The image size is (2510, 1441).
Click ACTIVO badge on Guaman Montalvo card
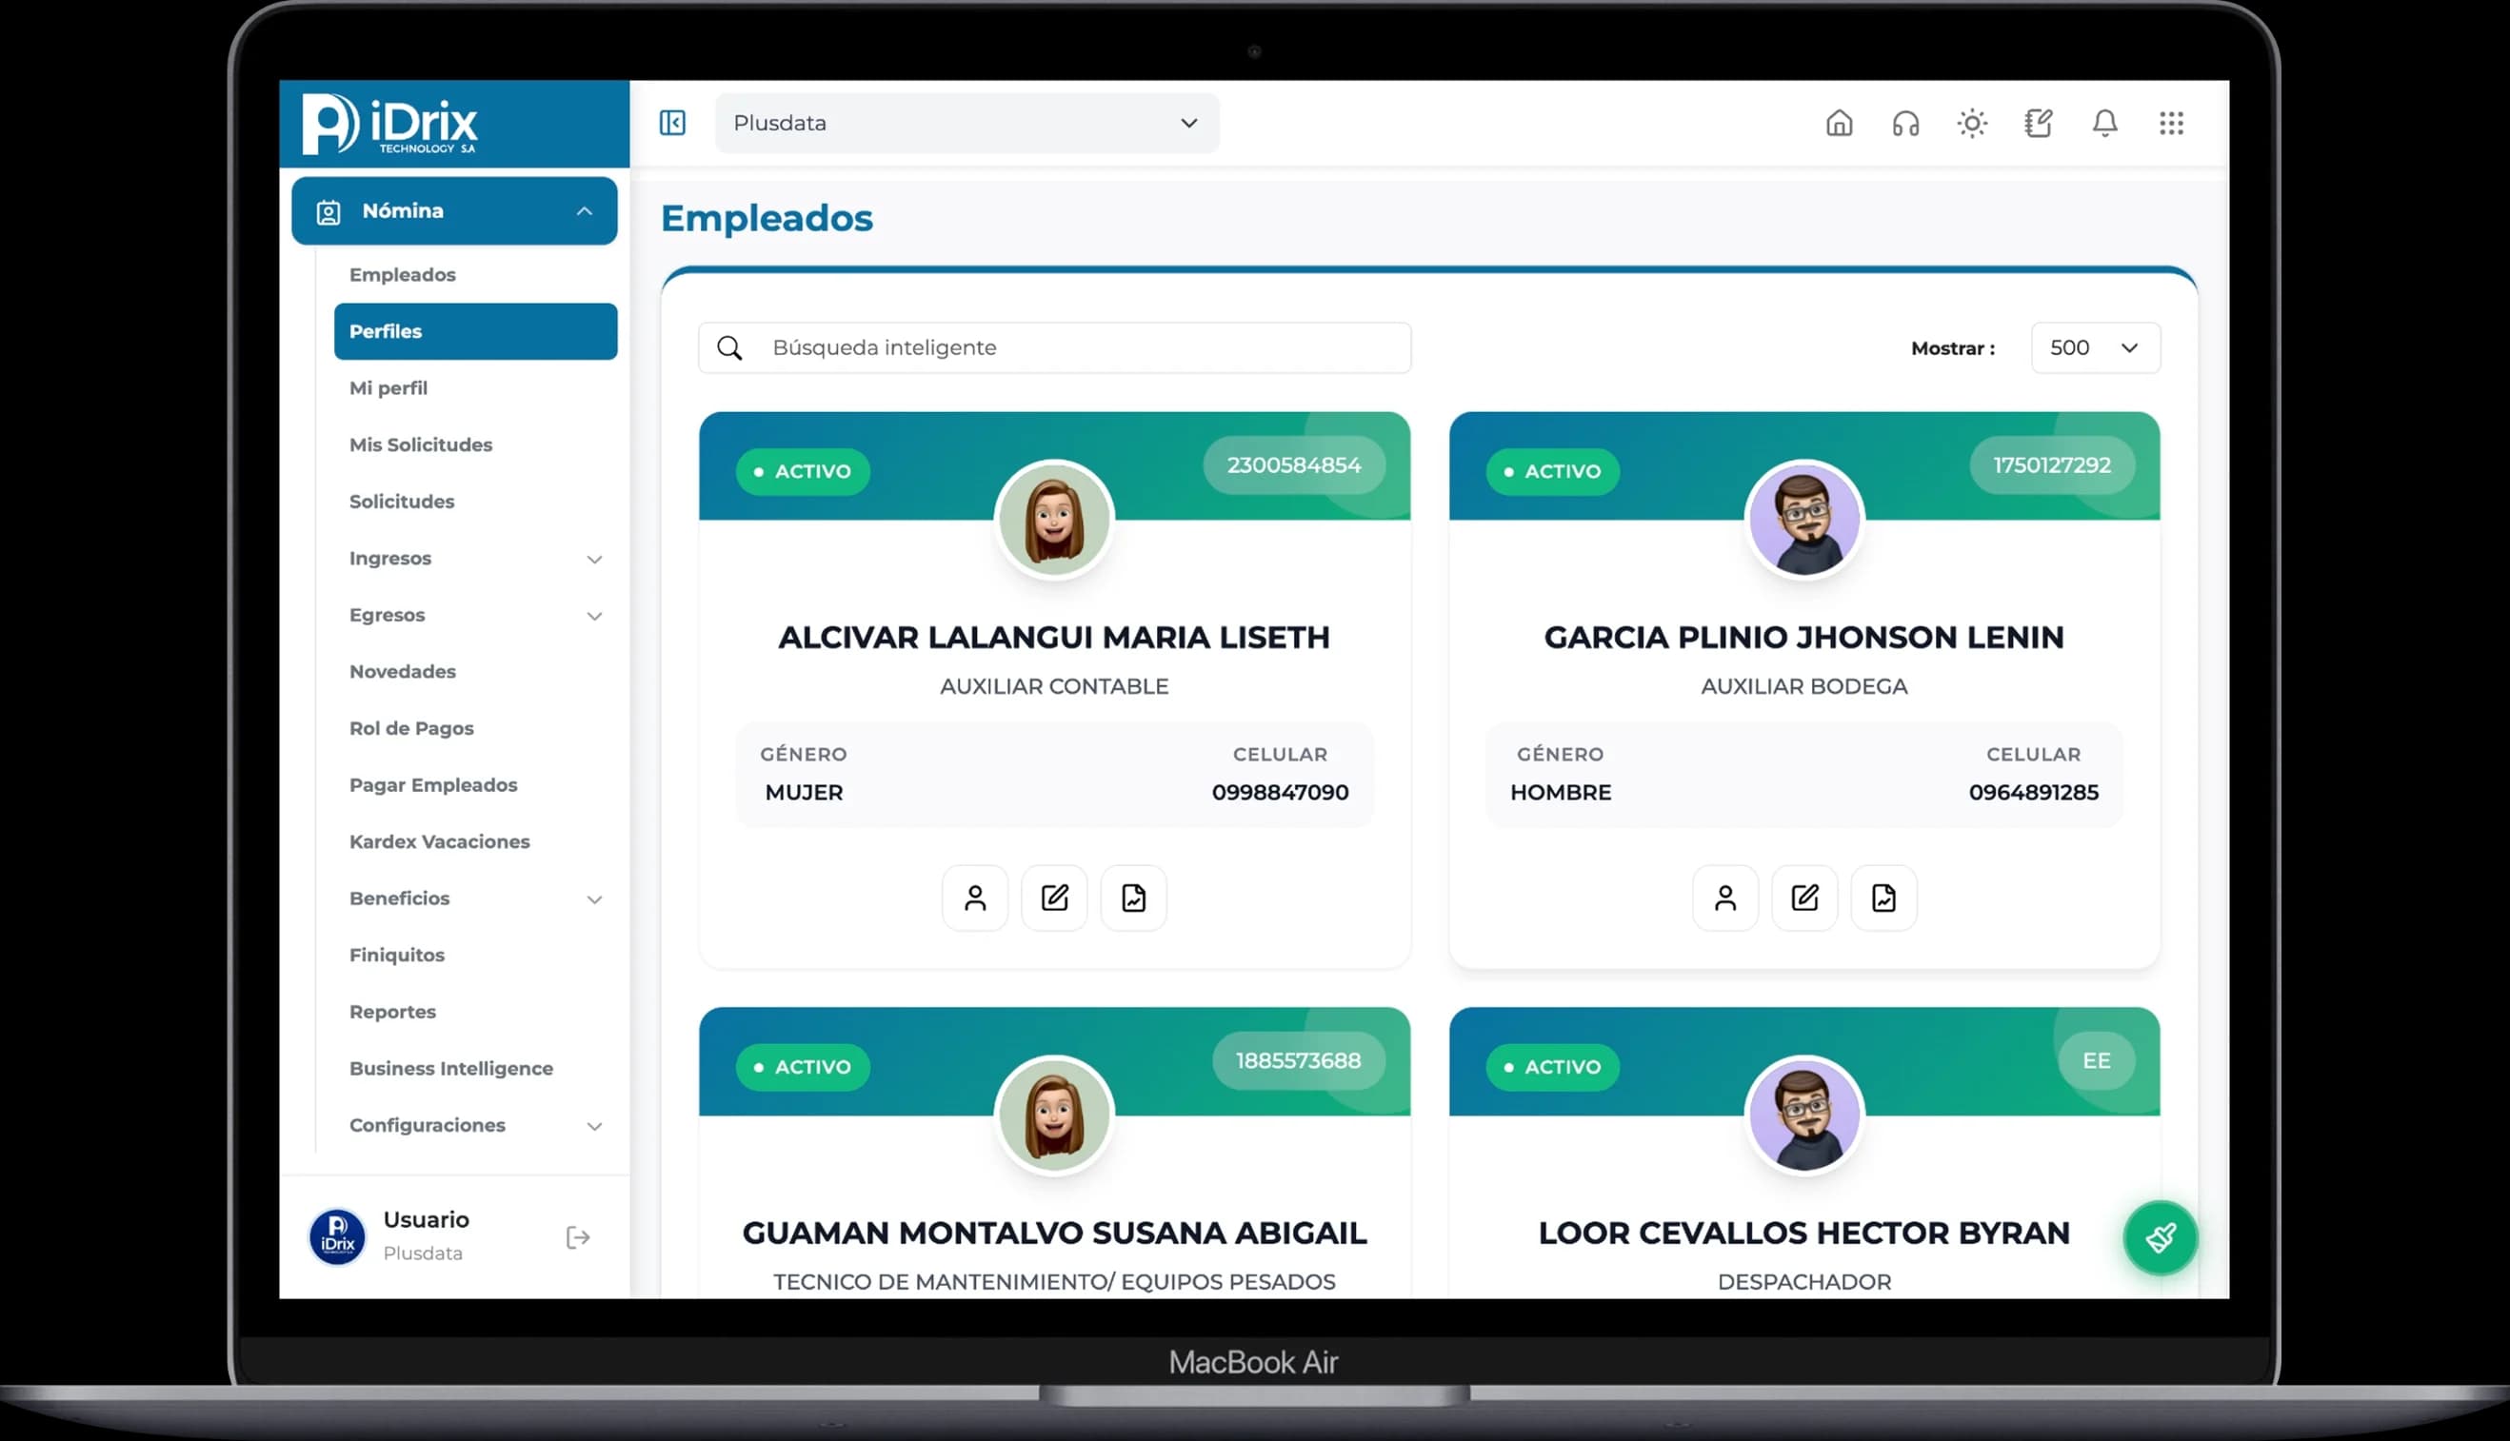click(802, 1067)
